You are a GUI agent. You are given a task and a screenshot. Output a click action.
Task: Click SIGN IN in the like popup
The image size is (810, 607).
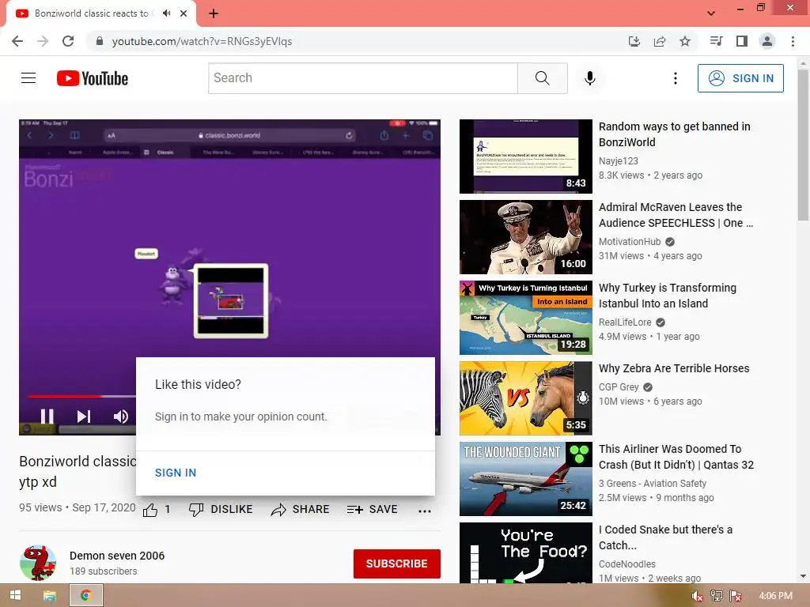click(x=176, y=473)
